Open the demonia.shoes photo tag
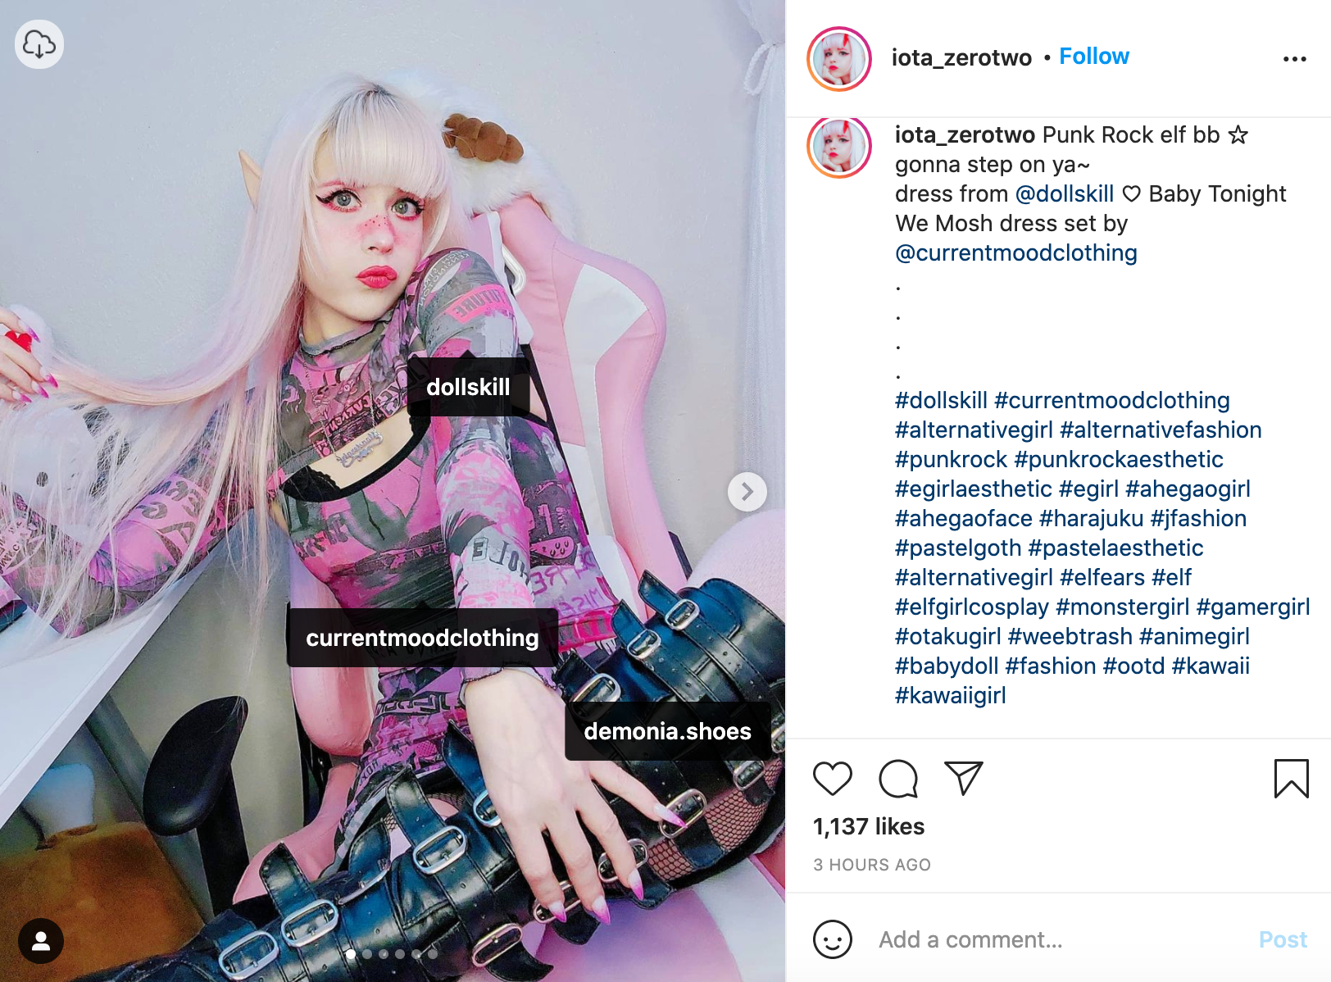The width and height of the screenshot is (1331, 982). (667, 731)
